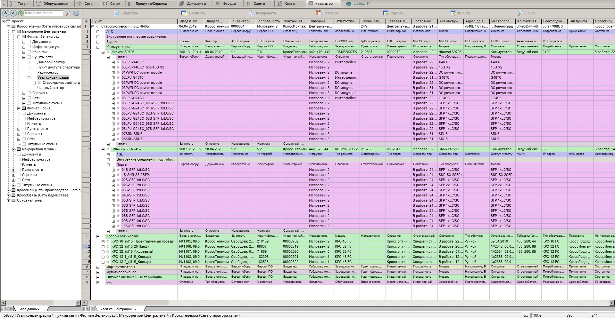Viewport: 615px width, 318px height.
Task: Collapse the Макрорегион Центральный node
Action: pos(13,32)
